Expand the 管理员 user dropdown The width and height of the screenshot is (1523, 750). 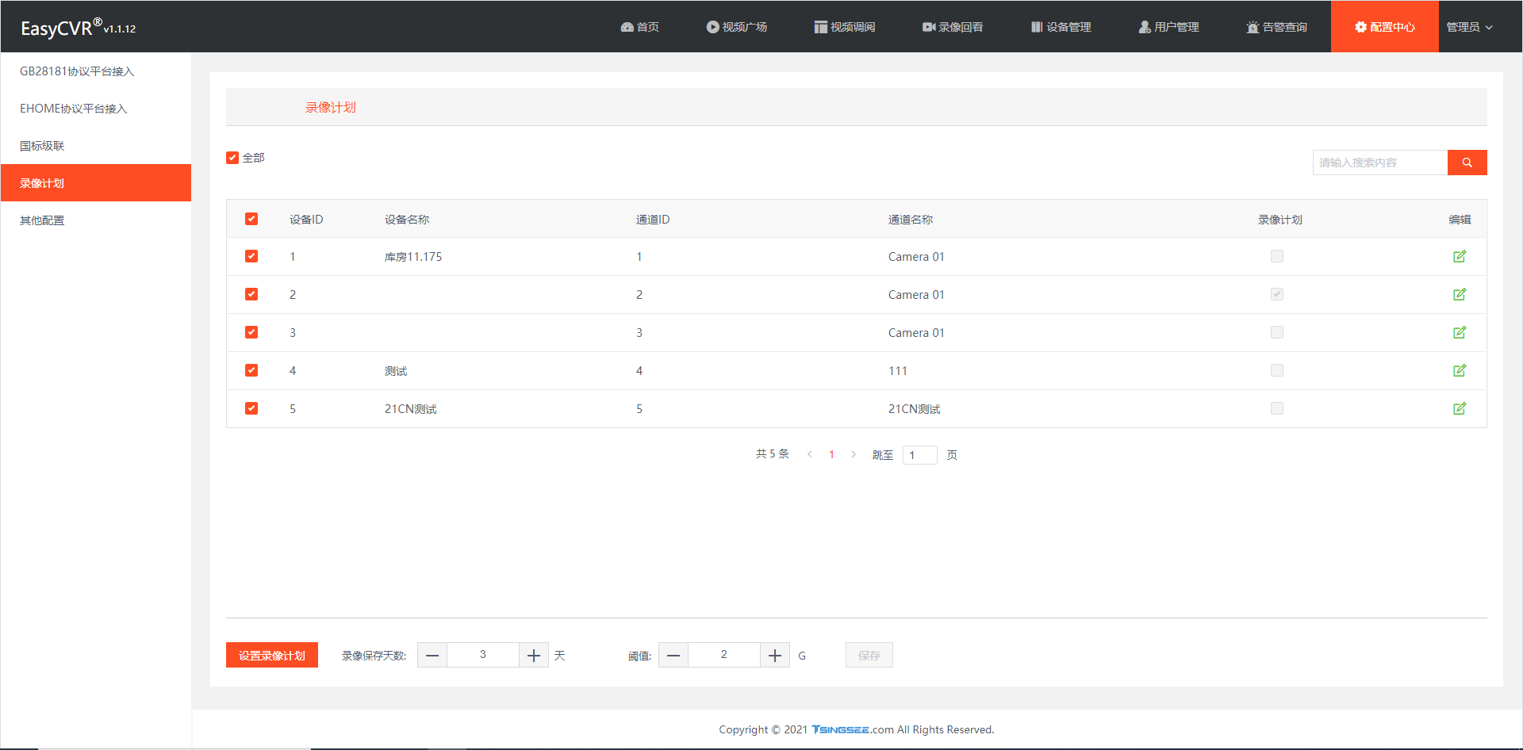coord(1469,27)
